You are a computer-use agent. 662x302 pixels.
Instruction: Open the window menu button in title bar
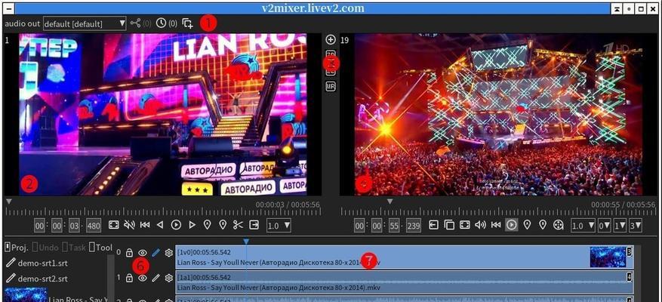pos(9,8)
